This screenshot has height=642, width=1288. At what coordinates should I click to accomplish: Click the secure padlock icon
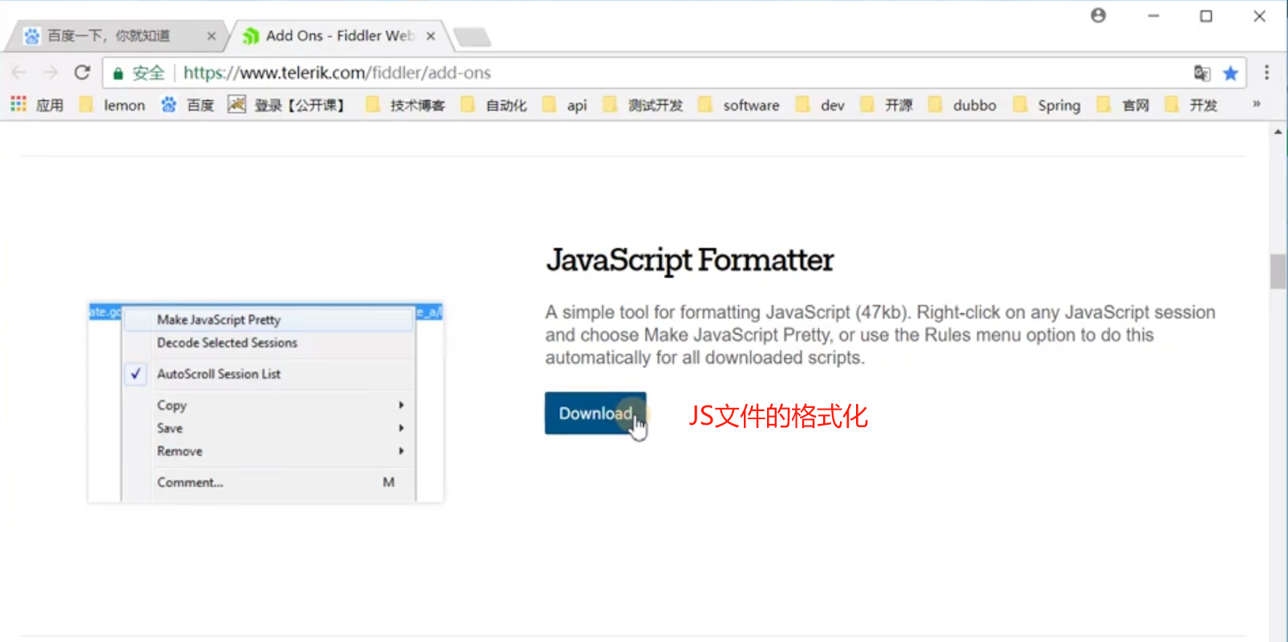(x=119, y=74)
